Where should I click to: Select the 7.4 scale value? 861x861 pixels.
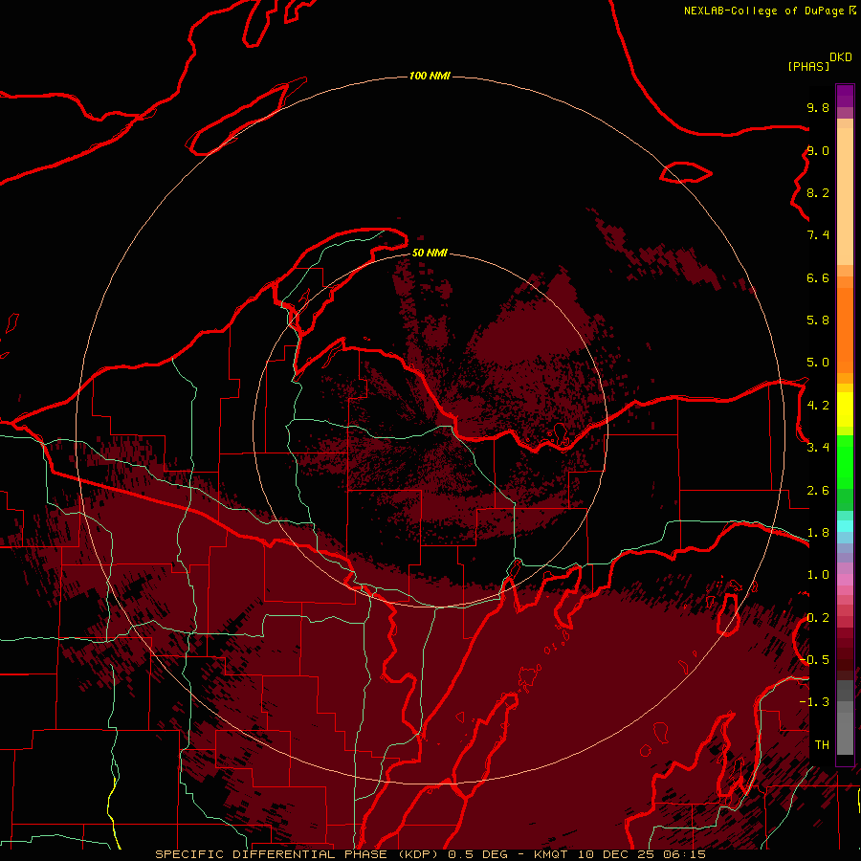pos(818,235)
